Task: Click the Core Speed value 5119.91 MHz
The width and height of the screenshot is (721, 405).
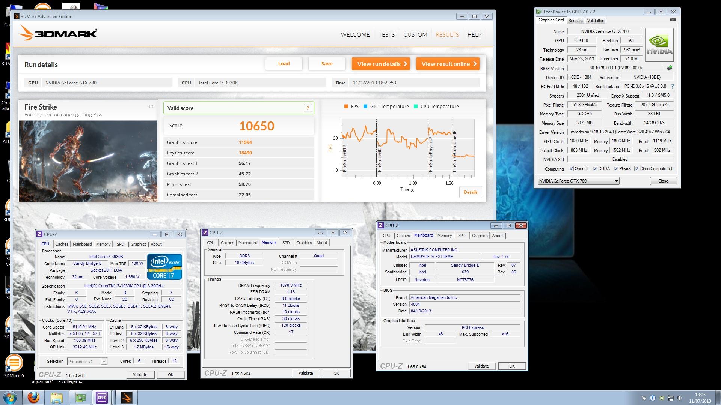Action: (84, 327)
